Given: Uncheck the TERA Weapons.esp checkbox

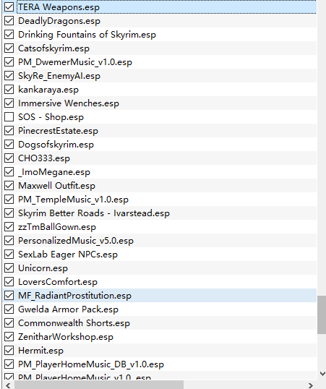Looking at the screenshot, I should coord(9,7).
